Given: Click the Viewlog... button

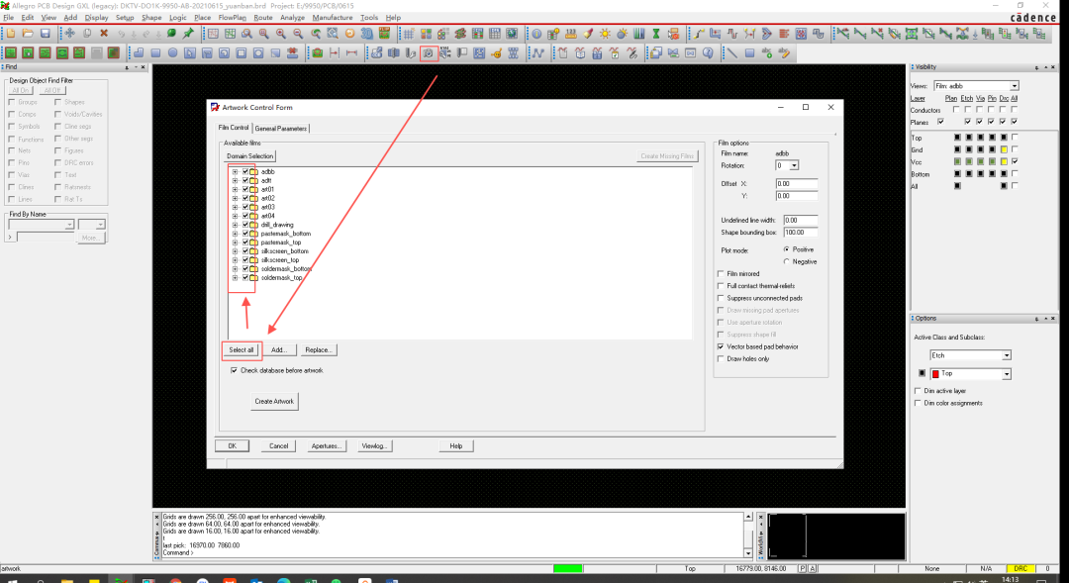Looking at the screenshot, I should (x=374, y=446).
